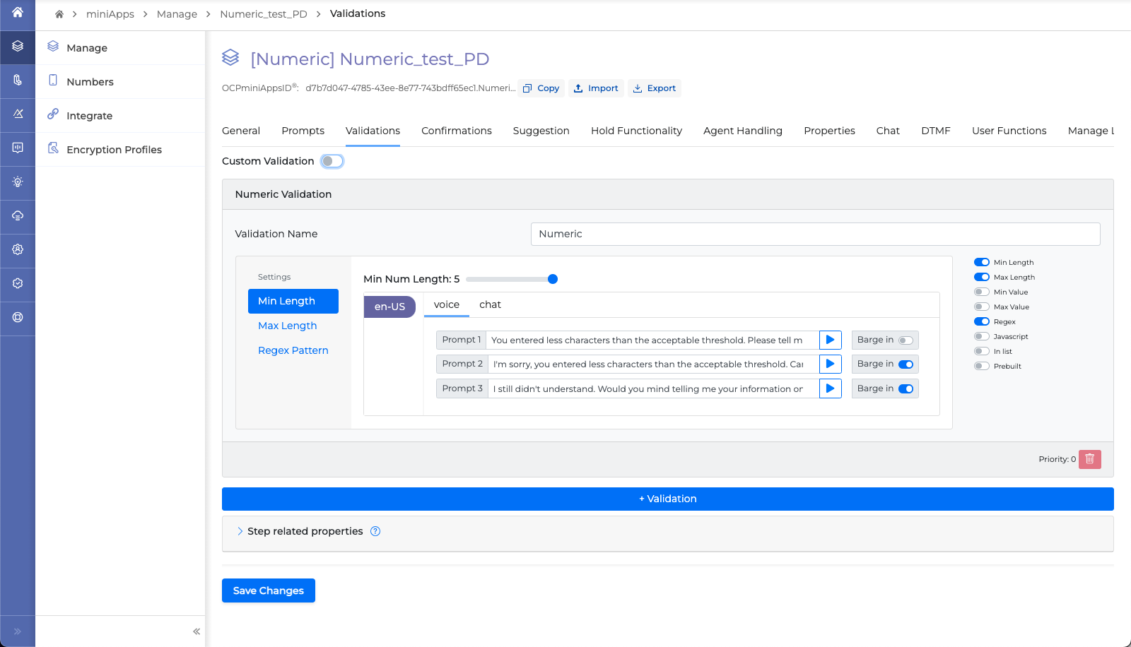Enable the Min Value toggle
Image resolution: width=1131 pixels, height=647 pixels.
(982, 292)
